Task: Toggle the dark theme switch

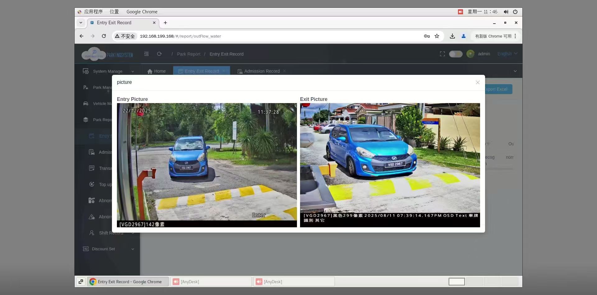Action: [456, 54]
